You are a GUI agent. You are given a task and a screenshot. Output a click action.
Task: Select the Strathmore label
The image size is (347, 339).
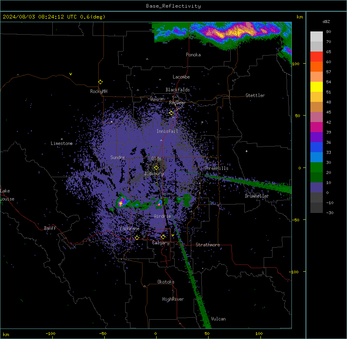click(x=208, y=245)
